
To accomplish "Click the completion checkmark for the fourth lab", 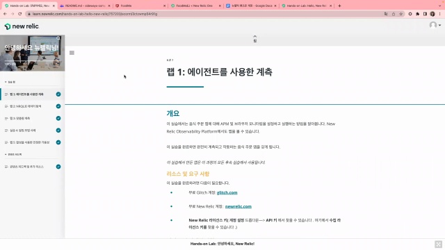I will pos(58,131).
